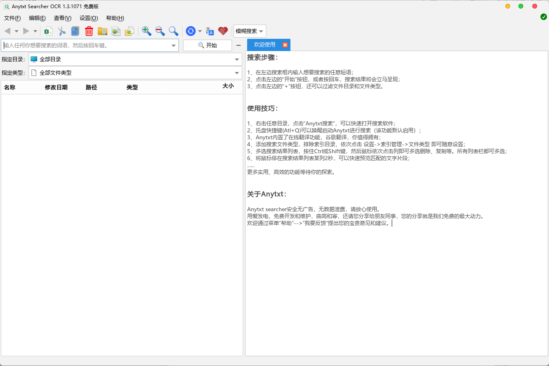Sort by the 路径 column header

91,87
